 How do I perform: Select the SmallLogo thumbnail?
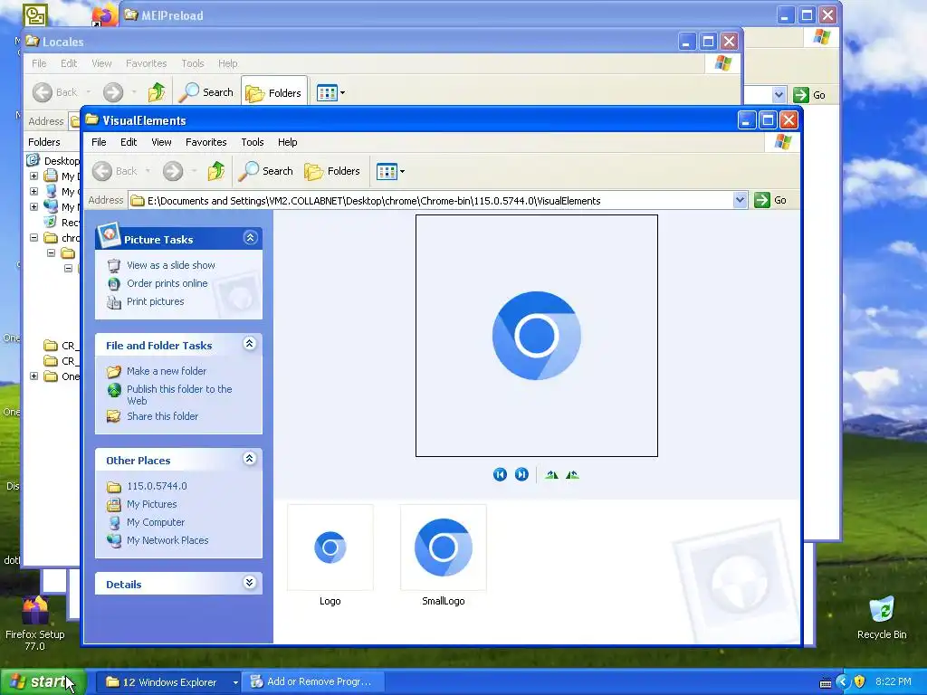(443, 547)
